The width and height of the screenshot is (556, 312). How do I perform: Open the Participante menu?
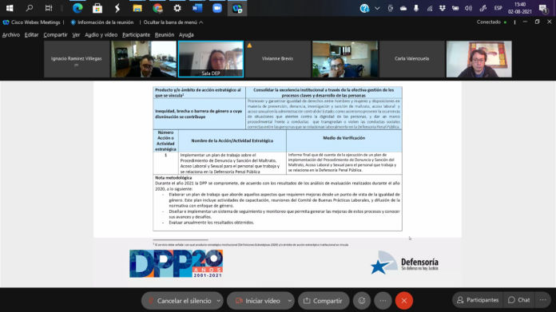coord(136,34)
